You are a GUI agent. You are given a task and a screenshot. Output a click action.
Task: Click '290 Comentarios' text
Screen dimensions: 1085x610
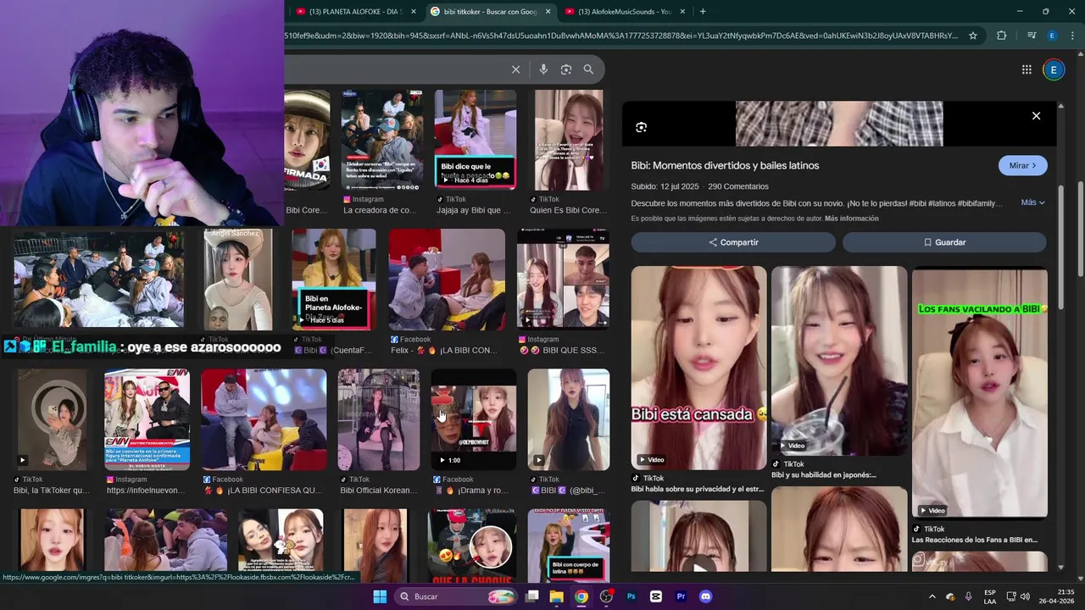pos(738,186)
